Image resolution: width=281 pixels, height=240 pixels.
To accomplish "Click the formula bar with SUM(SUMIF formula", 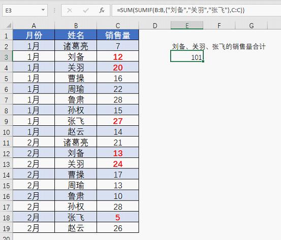I will click(x=197, y=10).
